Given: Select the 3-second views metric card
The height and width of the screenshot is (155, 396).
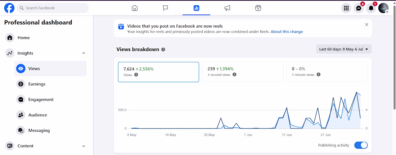Looking at the screenshot, I should pos(243,72).
